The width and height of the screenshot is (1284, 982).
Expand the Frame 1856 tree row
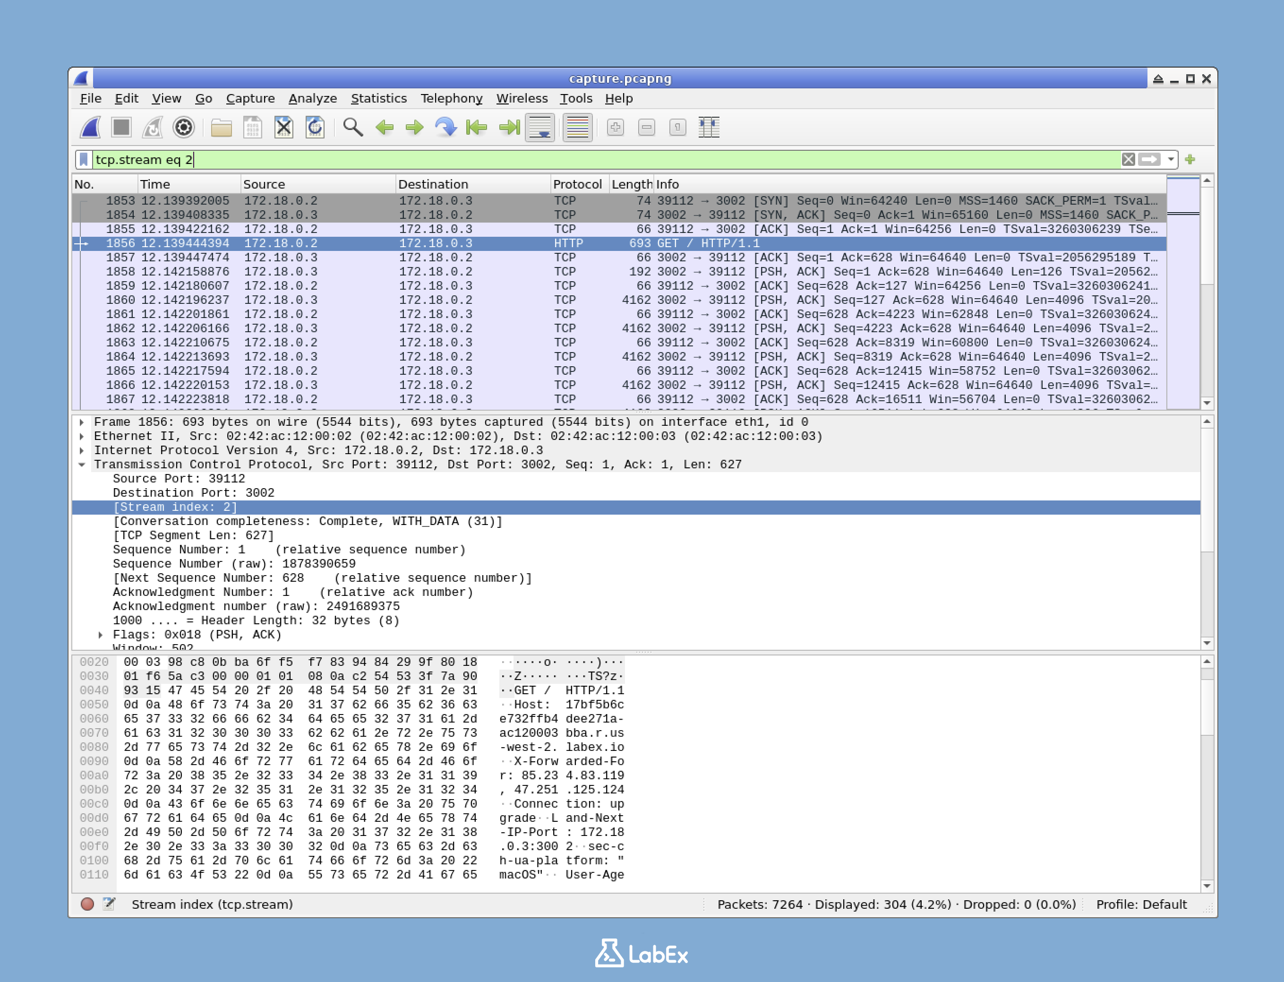(x=82, y=422)
